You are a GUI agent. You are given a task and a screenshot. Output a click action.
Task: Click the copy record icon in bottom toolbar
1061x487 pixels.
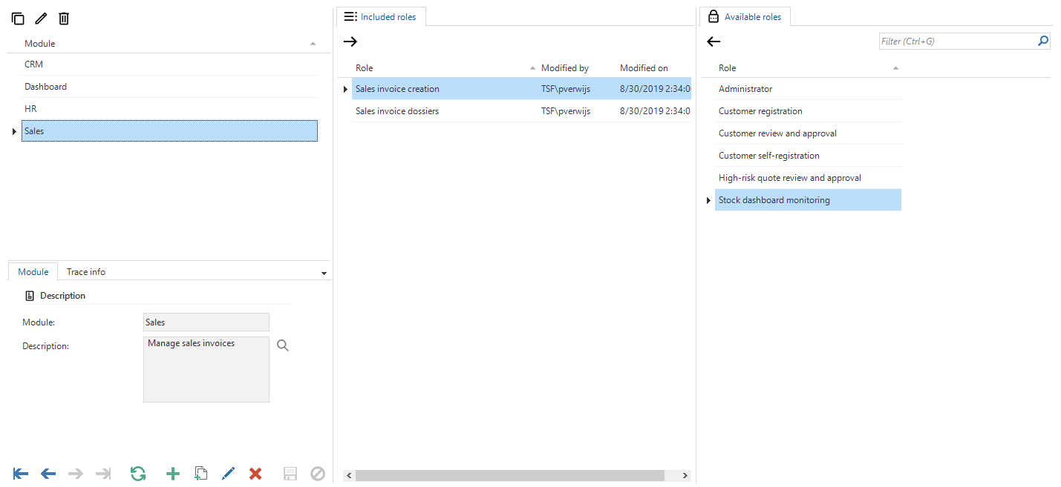[x=200, y=473]
